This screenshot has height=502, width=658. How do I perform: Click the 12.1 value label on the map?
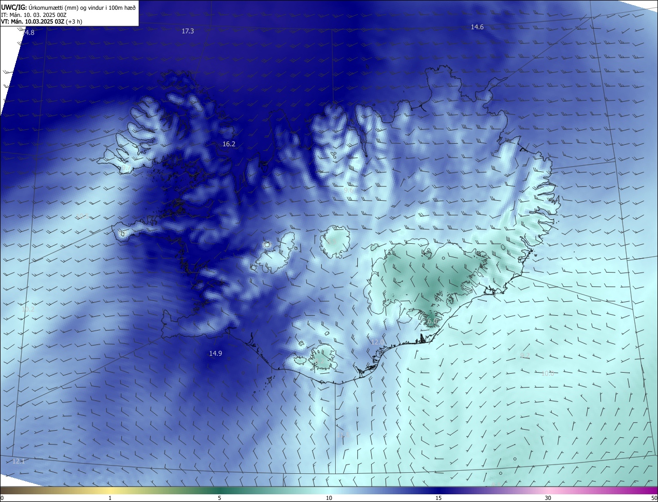click(19, 461)
